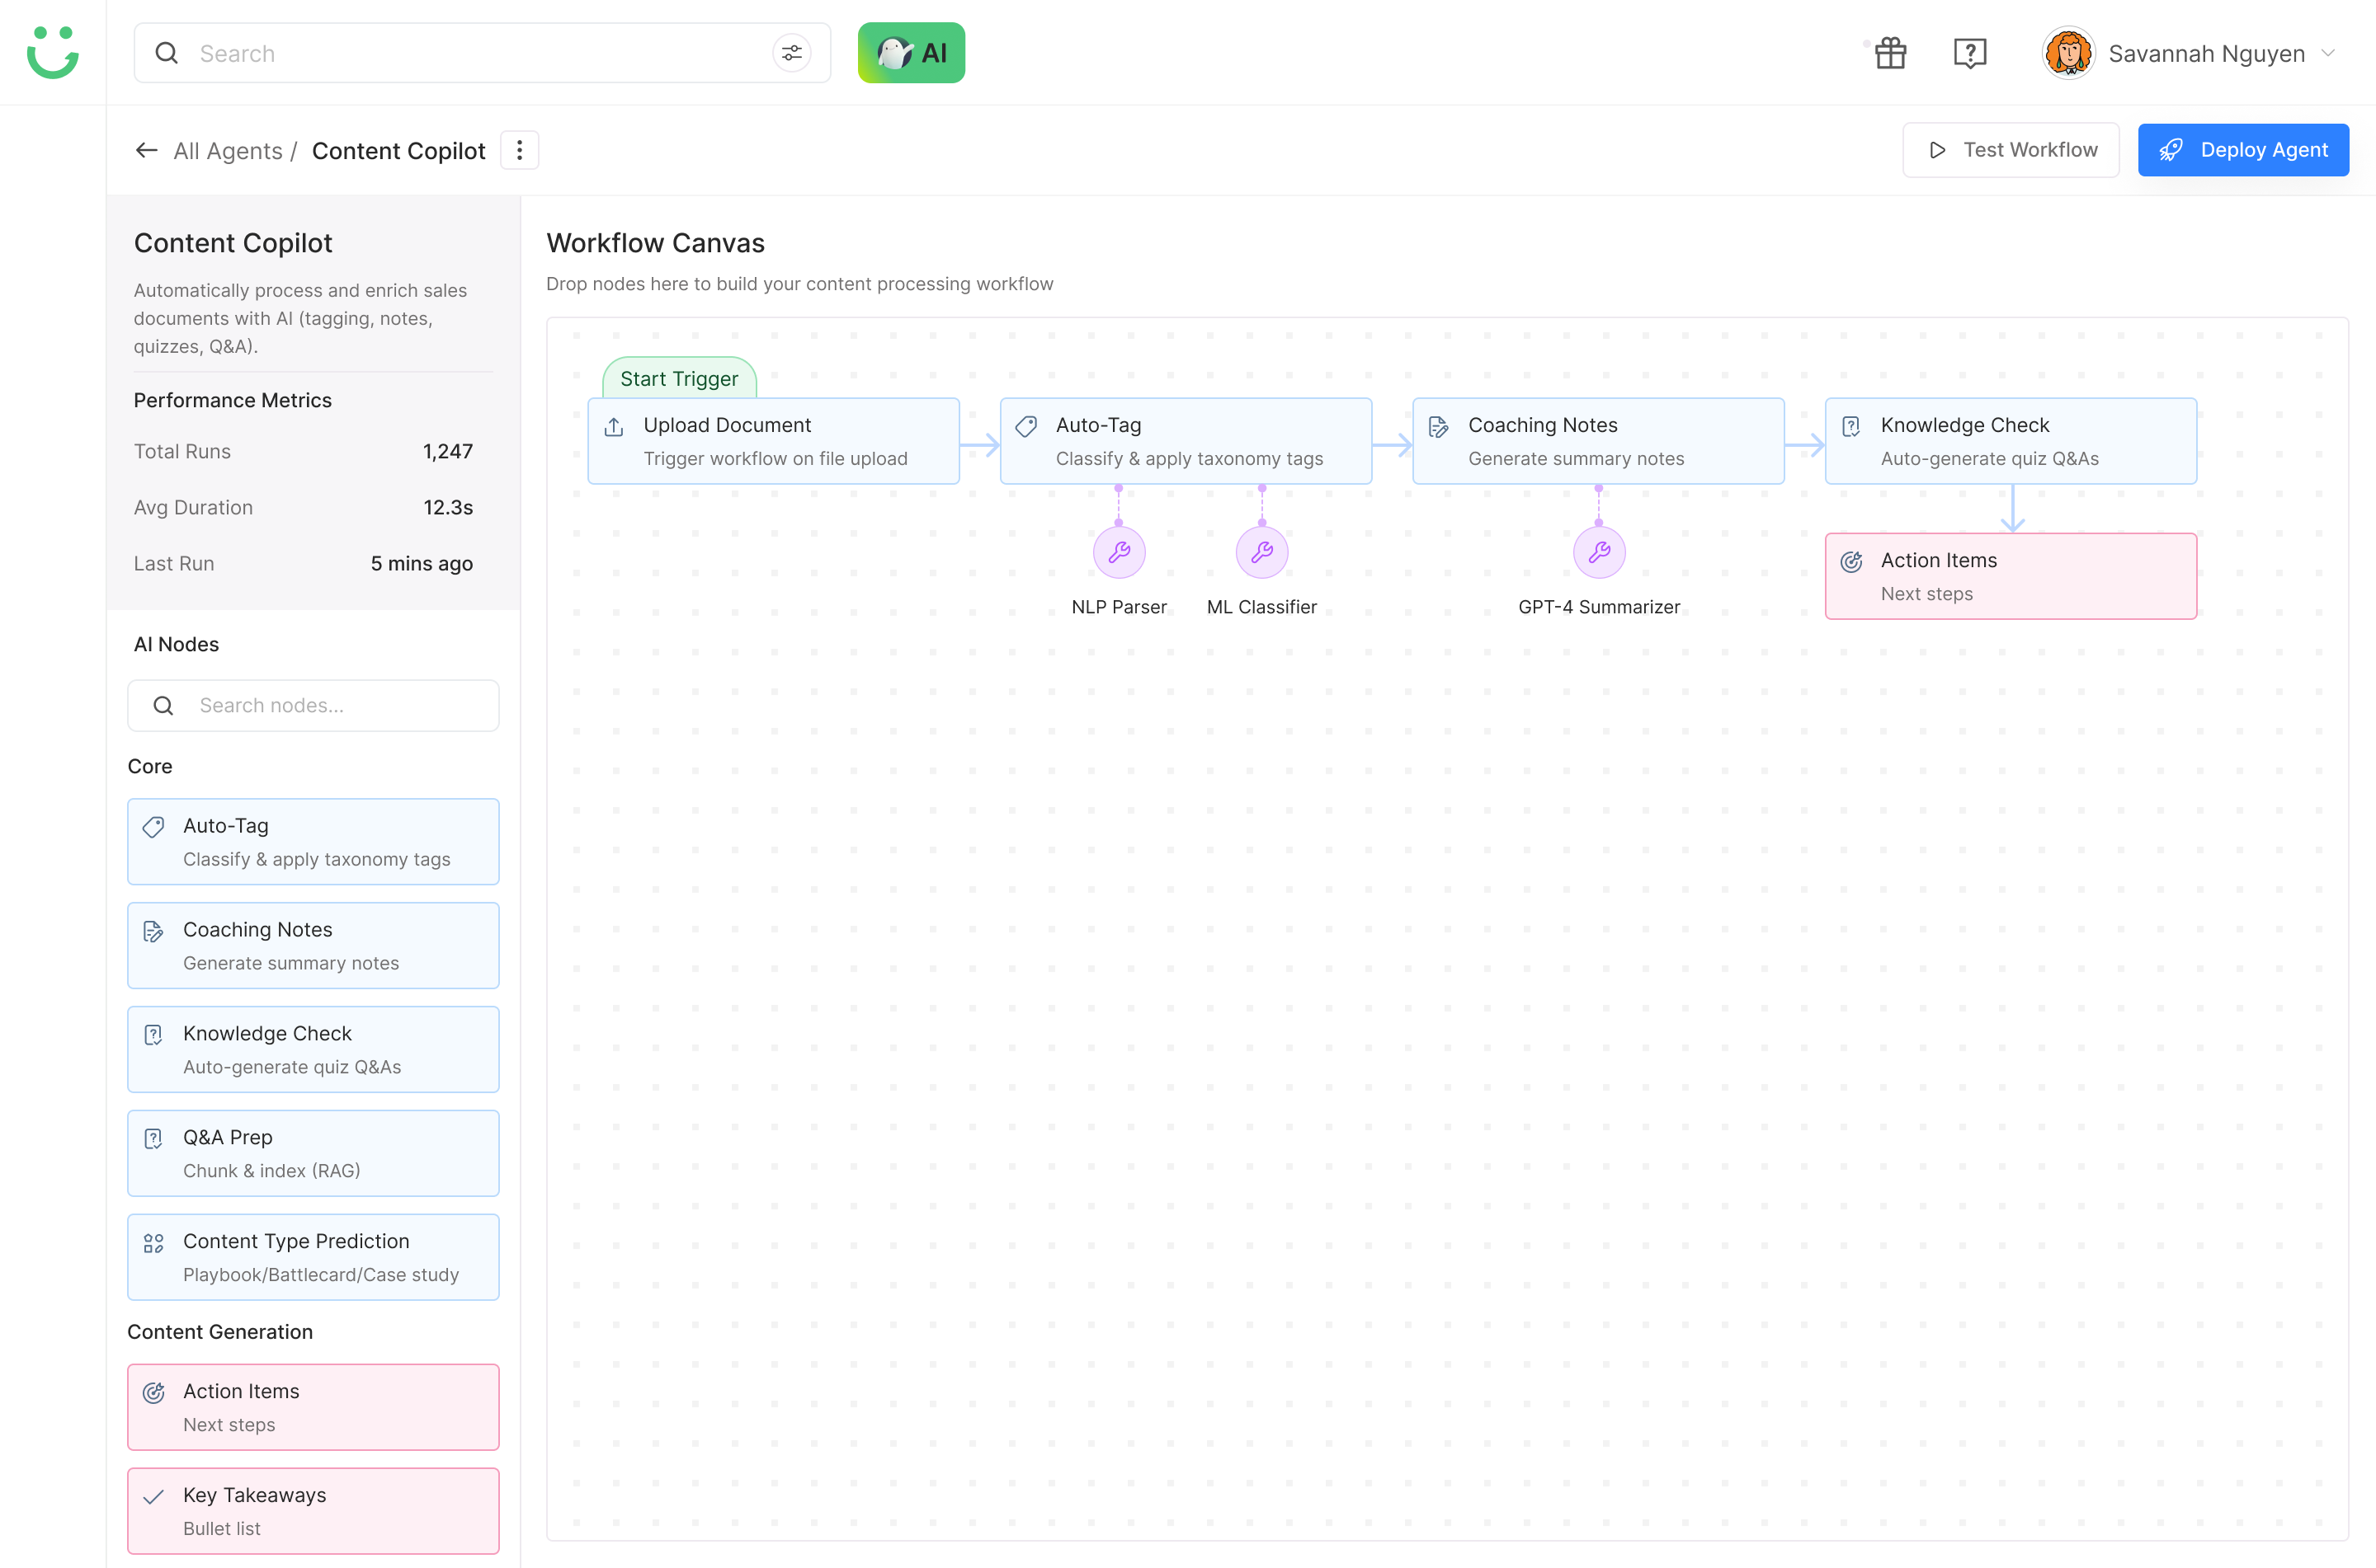Image resolution: width=2376 pixels, height=1568 pixels.
Task: Expand the Savannah Nguyen account dropdown
Action: click(2327, 53)
